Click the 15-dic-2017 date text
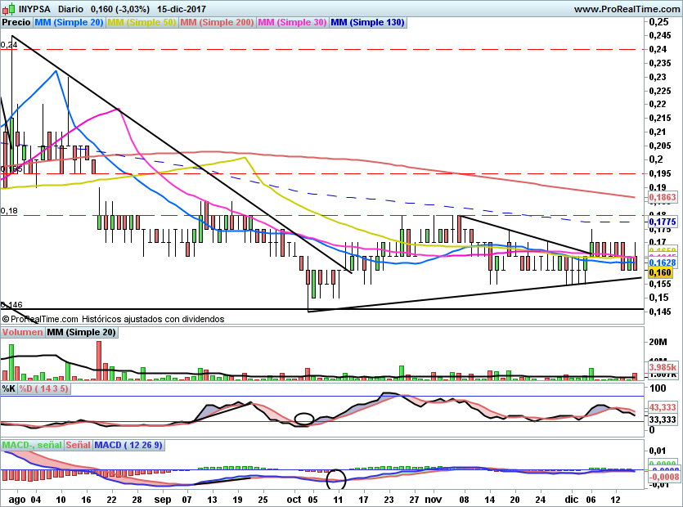The image size is (683, 507). (x=182, y=9)
